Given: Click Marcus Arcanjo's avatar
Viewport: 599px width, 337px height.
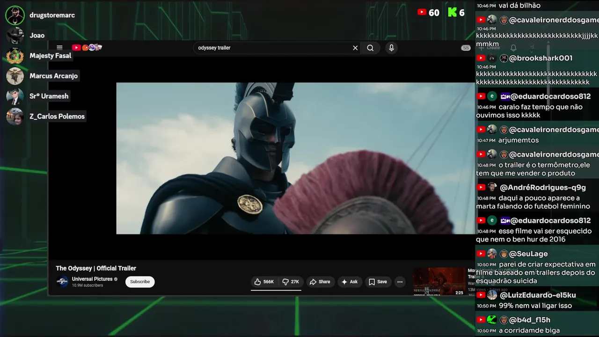Looking at the screenshot, I should pos(15,76).
